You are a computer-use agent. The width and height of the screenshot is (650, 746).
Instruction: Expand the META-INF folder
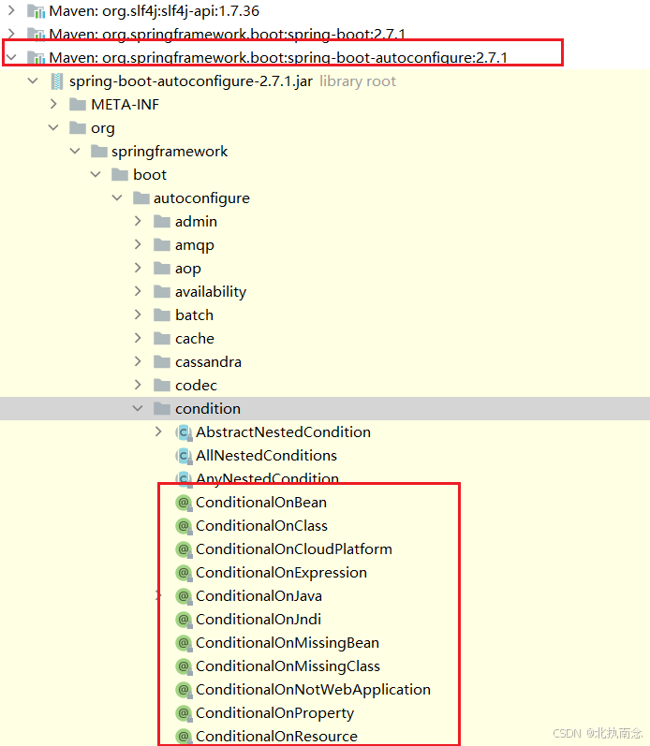[x=53, y=104]
